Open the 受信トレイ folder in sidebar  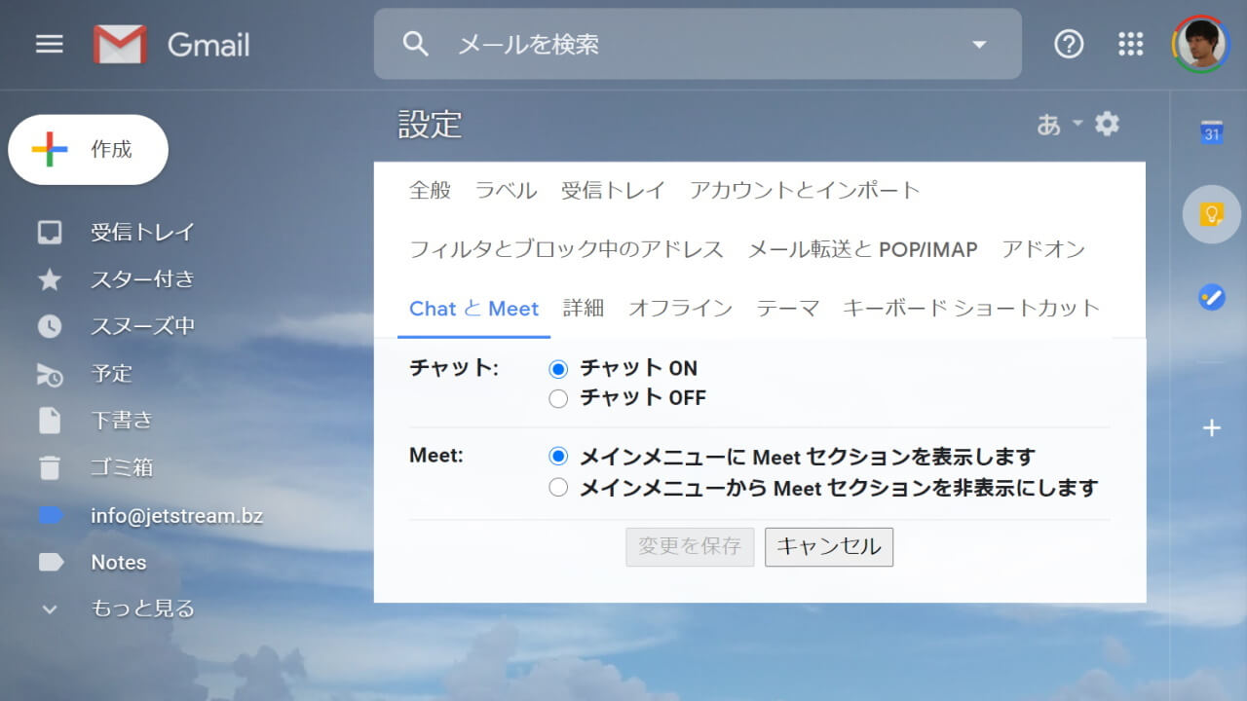[142, 233]
